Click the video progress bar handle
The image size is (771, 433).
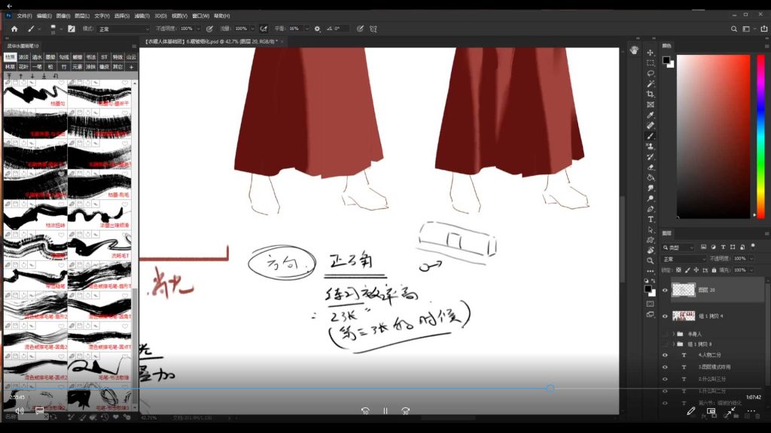[550, 389]
